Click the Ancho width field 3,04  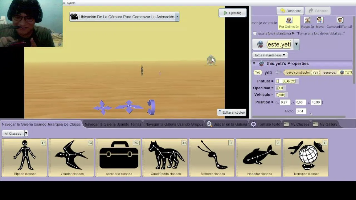click(x=301, y=111)
